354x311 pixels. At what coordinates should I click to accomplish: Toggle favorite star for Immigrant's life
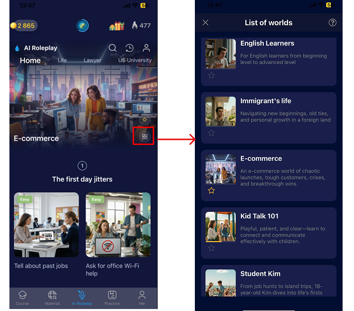[211, 133]
